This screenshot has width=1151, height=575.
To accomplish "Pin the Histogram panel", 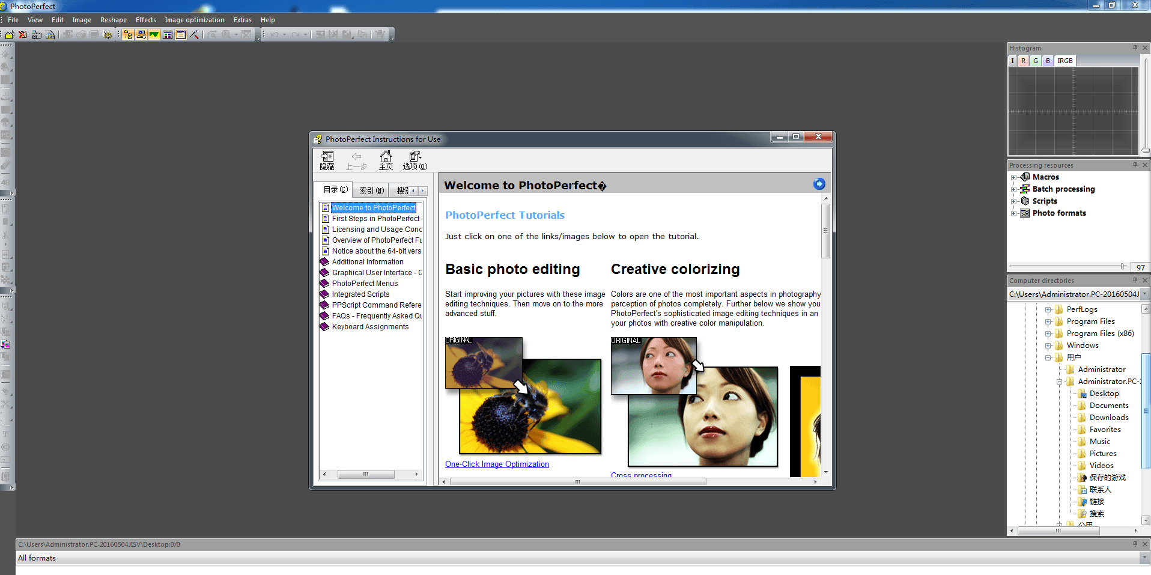I will [1135, 48].
